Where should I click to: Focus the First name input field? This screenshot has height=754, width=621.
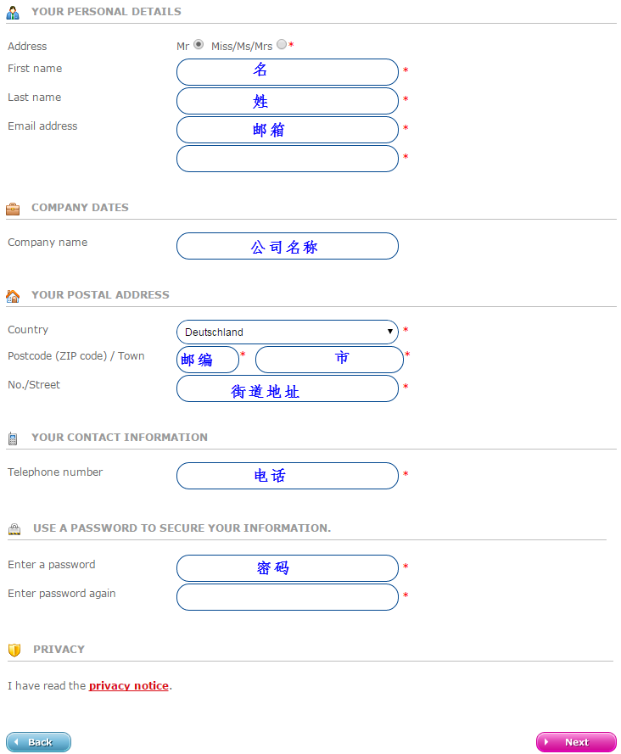(288, 72)
